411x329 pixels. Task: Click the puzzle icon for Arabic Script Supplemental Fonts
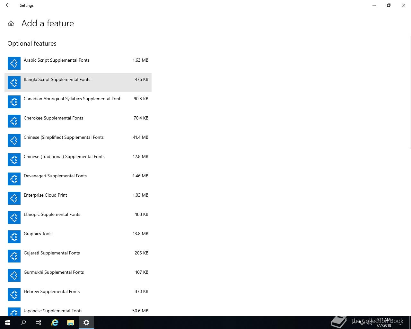(14, 63)
